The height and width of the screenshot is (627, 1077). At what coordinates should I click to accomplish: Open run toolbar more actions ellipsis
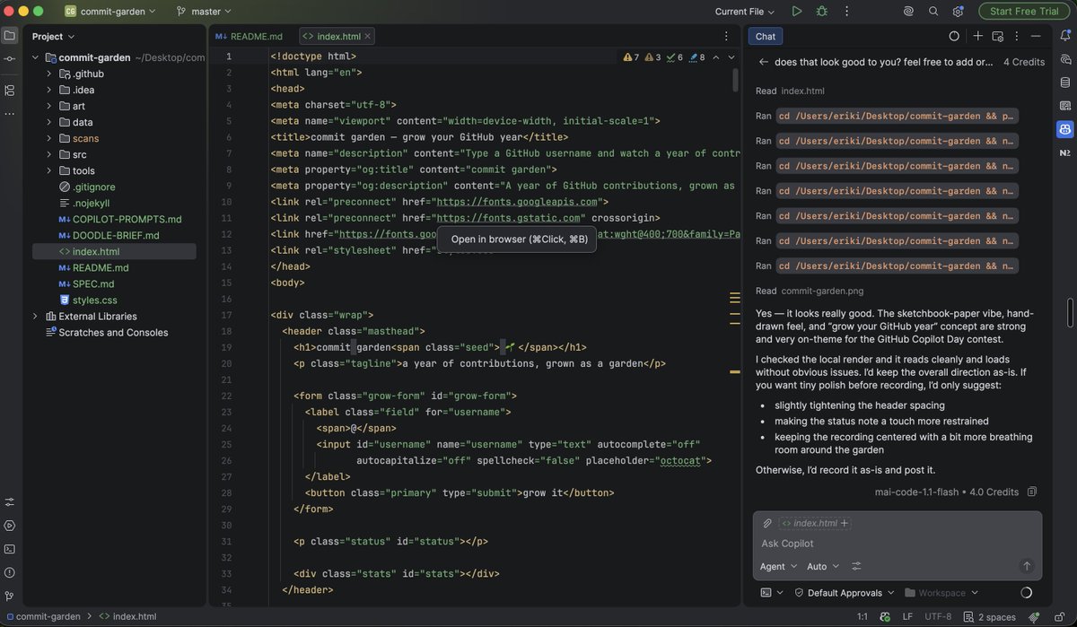pos(846,11)
